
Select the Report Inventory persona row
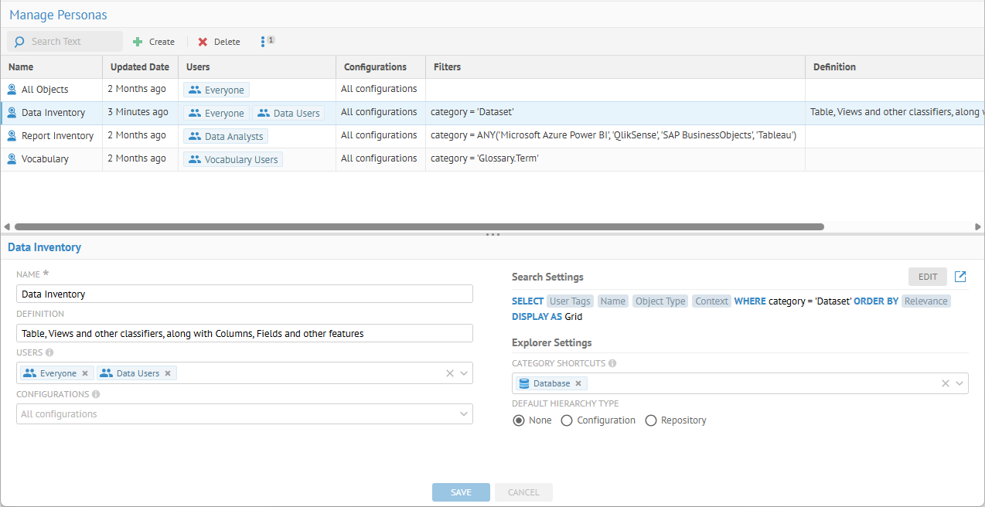(57, 136)
